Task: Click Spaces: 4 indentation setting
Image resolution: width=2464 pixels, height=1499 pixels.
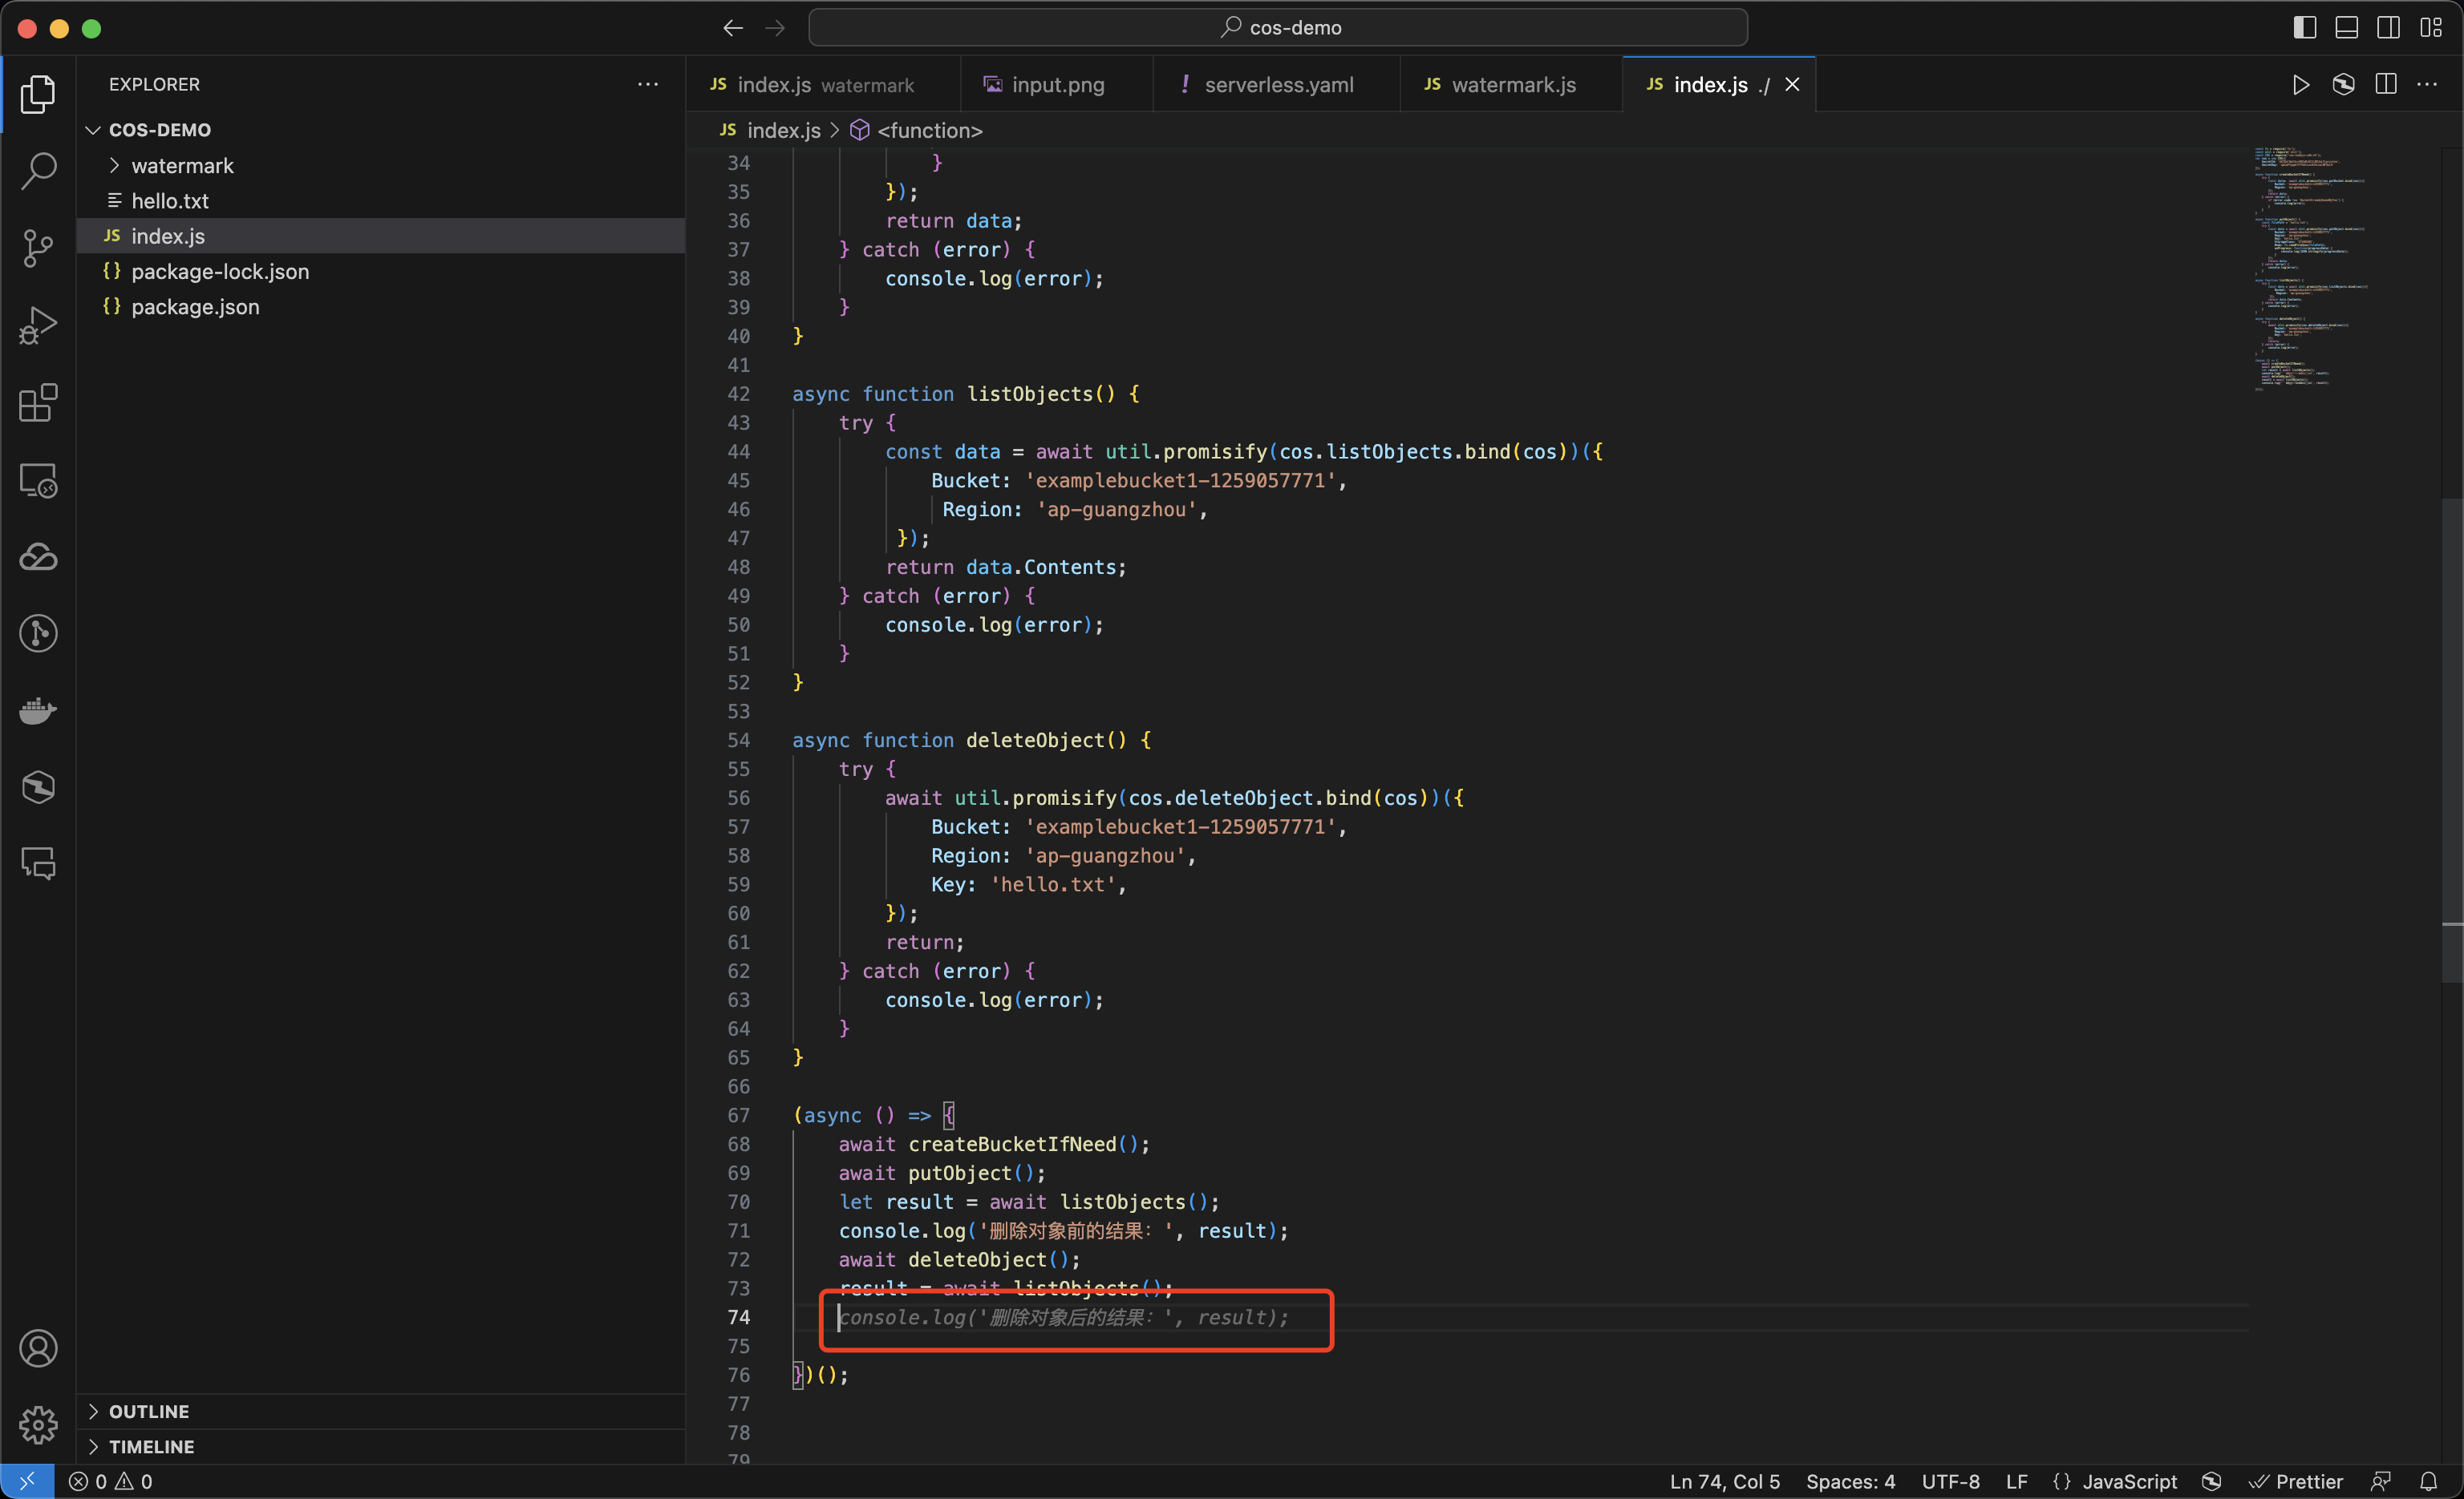Action: coord(1850,1481)
